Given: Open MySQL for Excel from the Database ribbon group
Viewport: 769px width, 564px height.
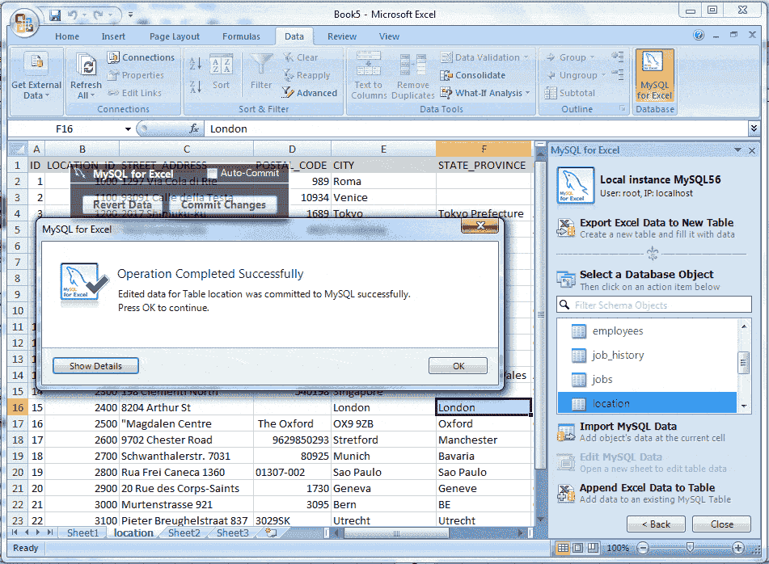Looking at the screenshot, I should point(653,75).
